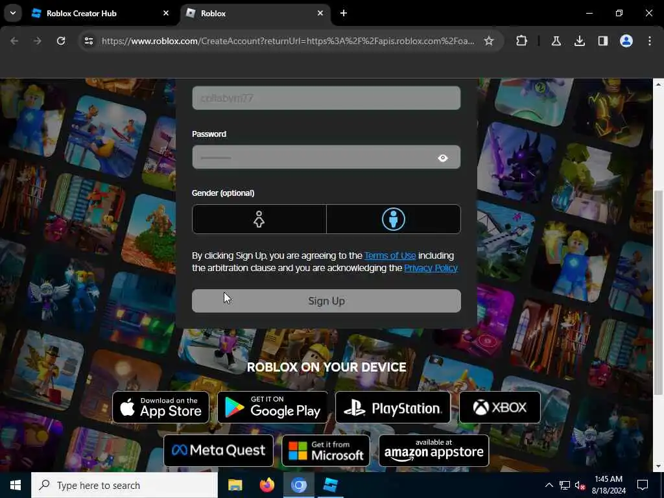
Task: Open the Extensions puzzle icon
Action: point(522,41)
